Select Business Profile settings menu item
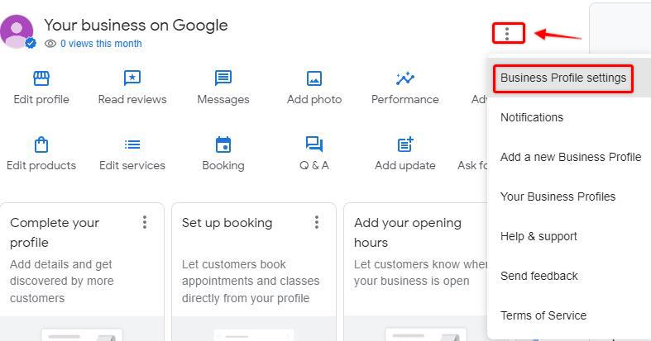 [x=563, y=78]
